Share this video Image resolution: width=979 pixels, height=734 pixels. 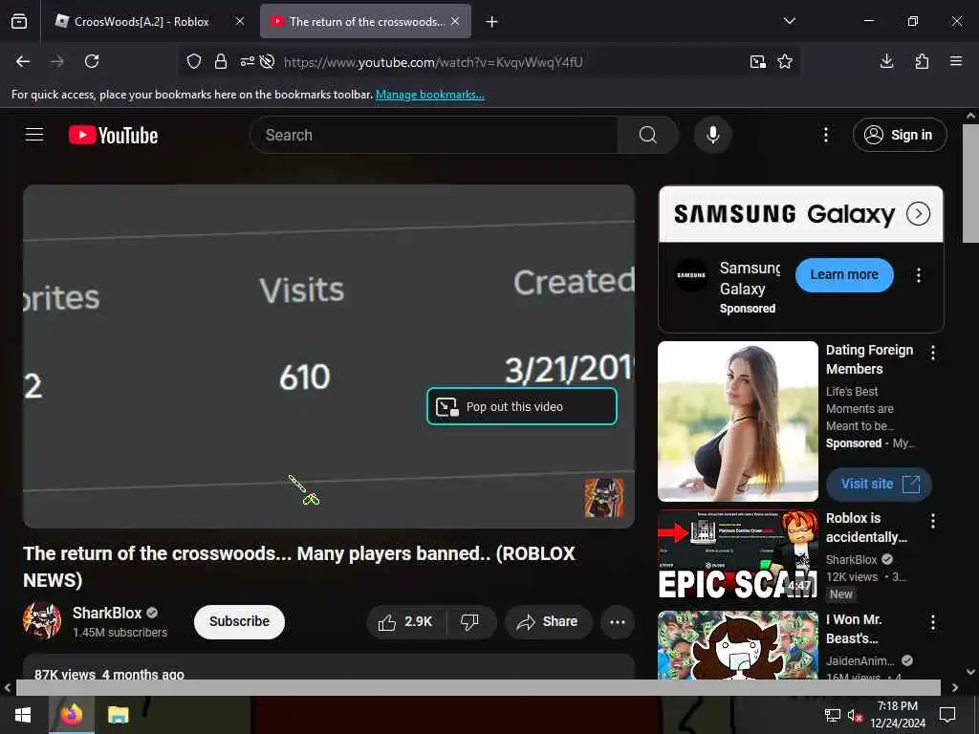[548, 621]
